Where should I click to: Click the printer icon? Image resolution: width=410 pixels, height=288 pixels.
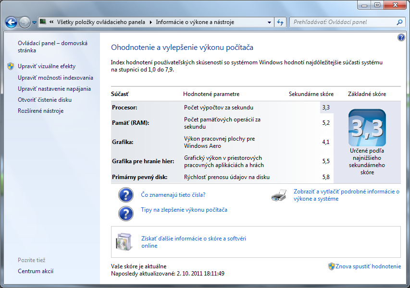279,195
